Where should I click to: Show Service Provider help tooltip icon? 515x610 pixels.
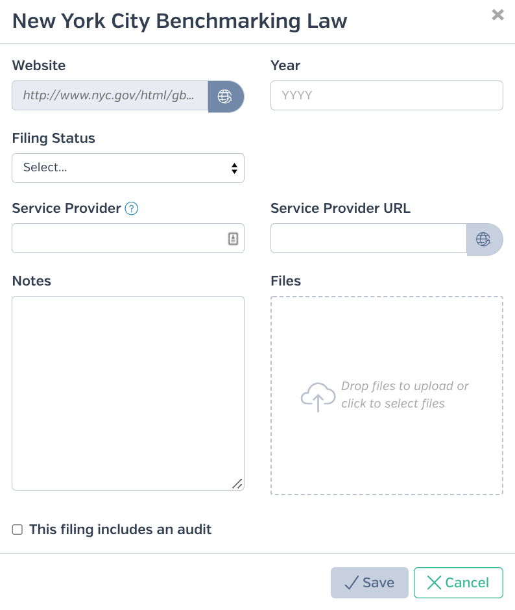pyautogui.click(x=132, y=208)
